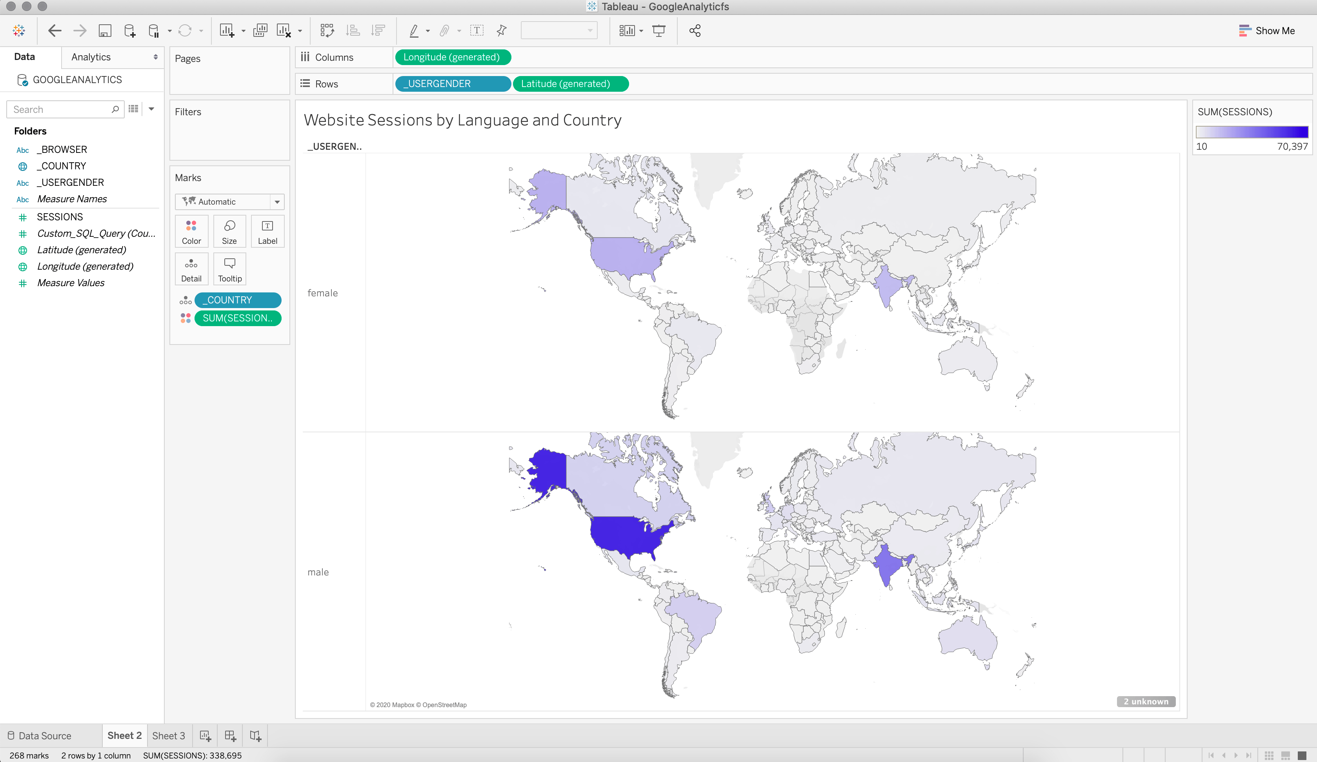This screenshot has width=1317, height=762.
Task: Toggle Show Me panel
Action: (x=1267, y=31)
